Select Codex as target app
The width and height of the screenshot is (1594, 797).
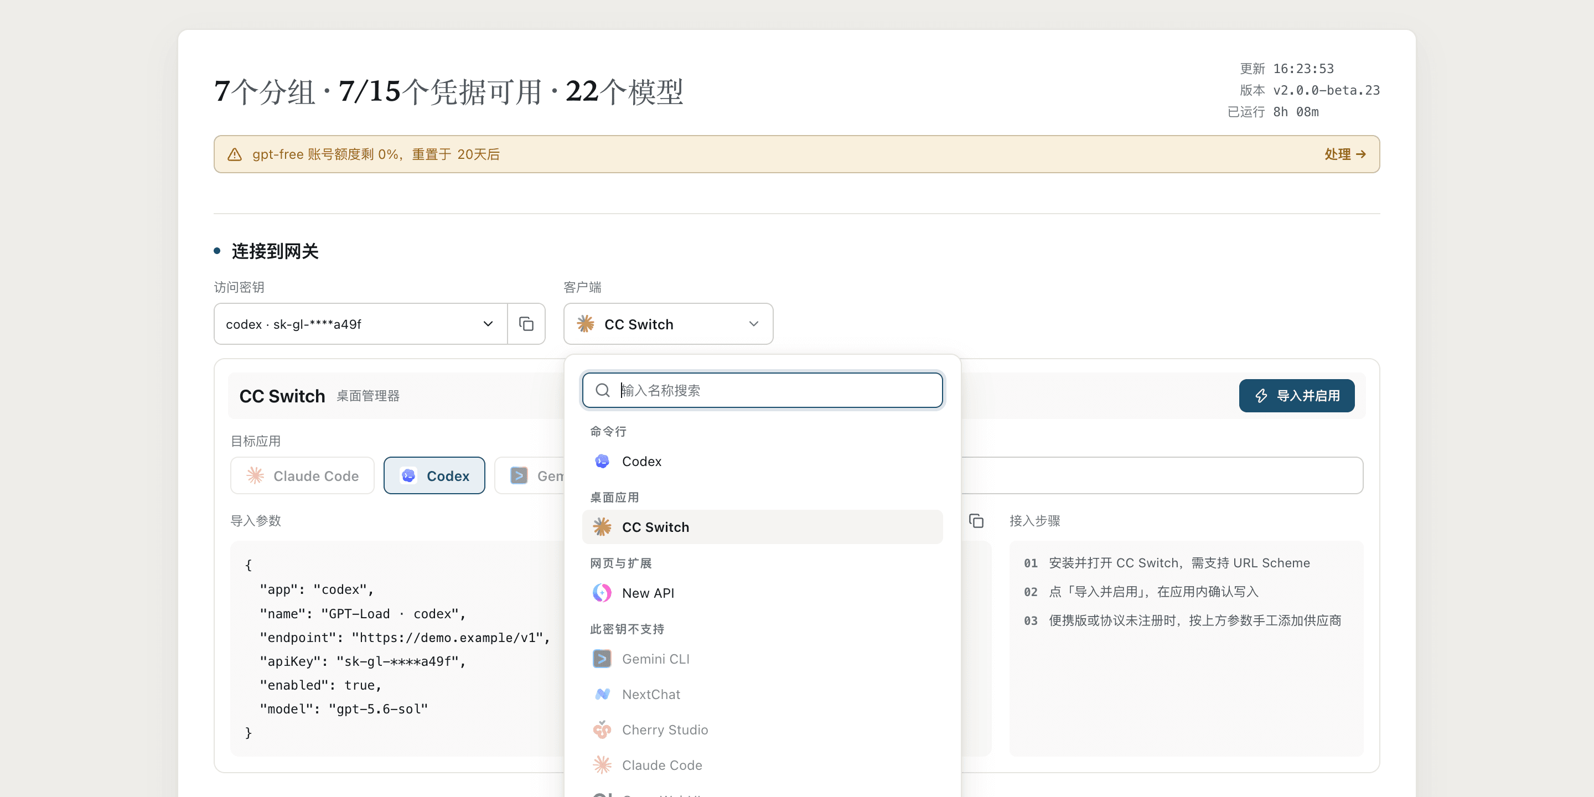[434, 475]
